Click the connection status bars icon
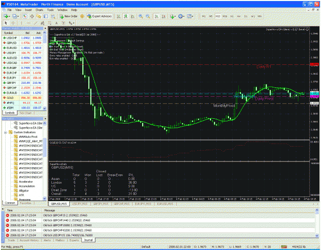 coord(284,247)
